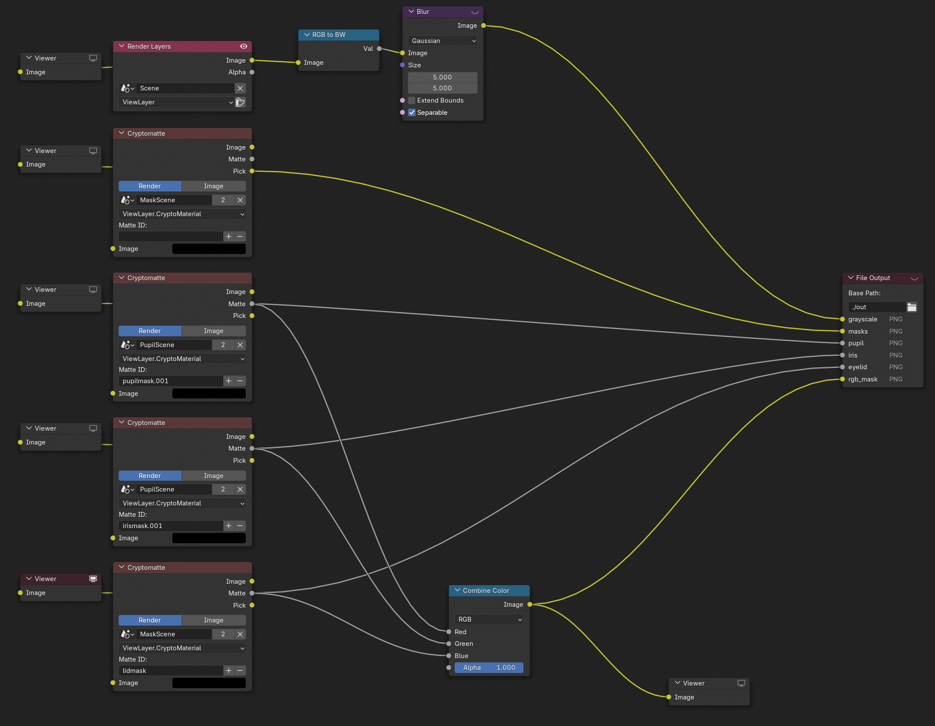935x726 pixels.
Task: Uncheck Separable in the Blur node
Action: 412,112
